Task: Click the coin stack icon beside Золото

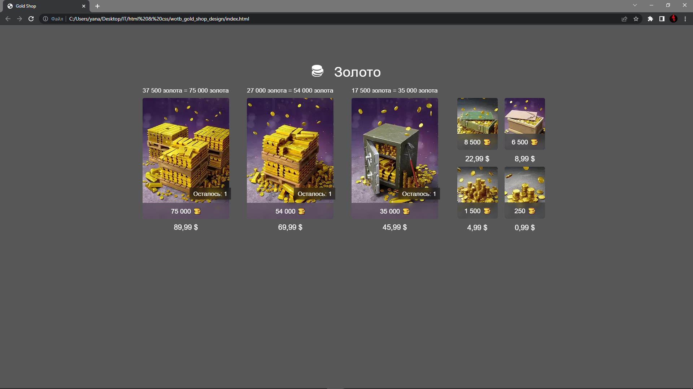Action: click(x=317, y=71)
